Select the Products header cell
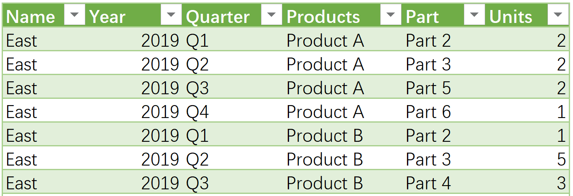This screenshot has height=196, width=573. pyautogui.click(x=342, y=16)
